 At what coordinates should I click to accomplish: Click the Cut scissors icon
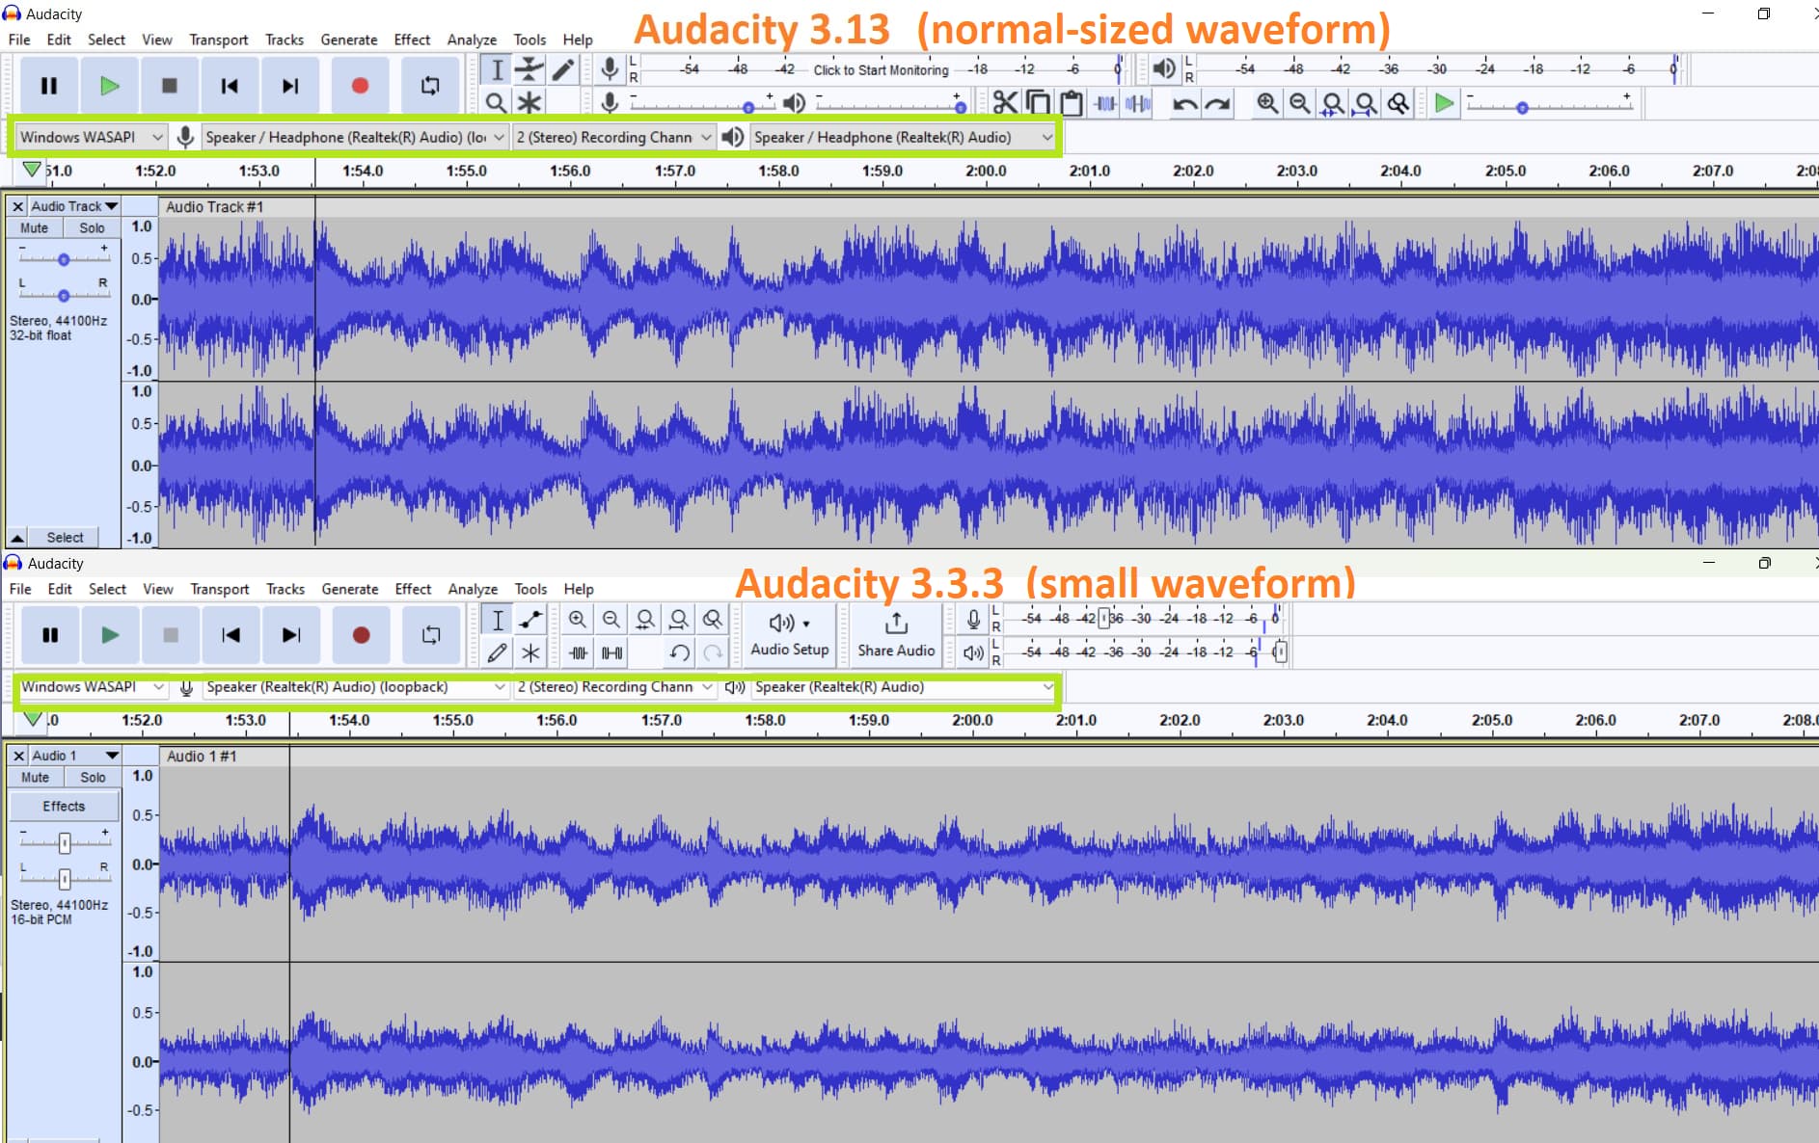pos(1004,102)
